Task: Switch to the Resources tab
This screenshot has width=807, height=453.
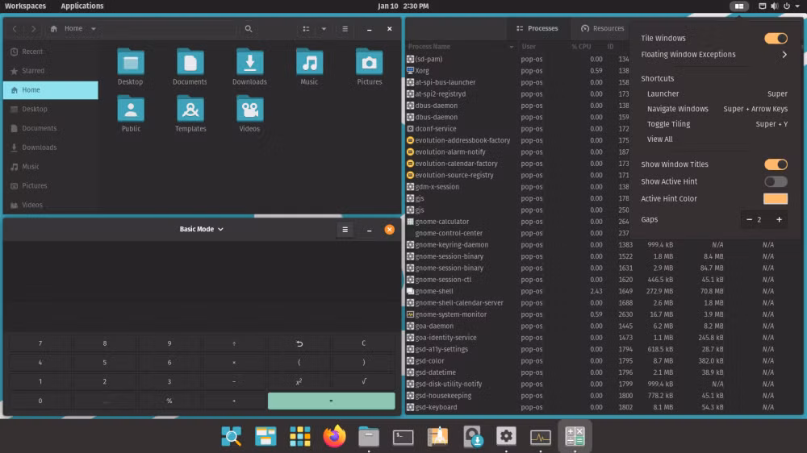Action: tap(602, 28)
